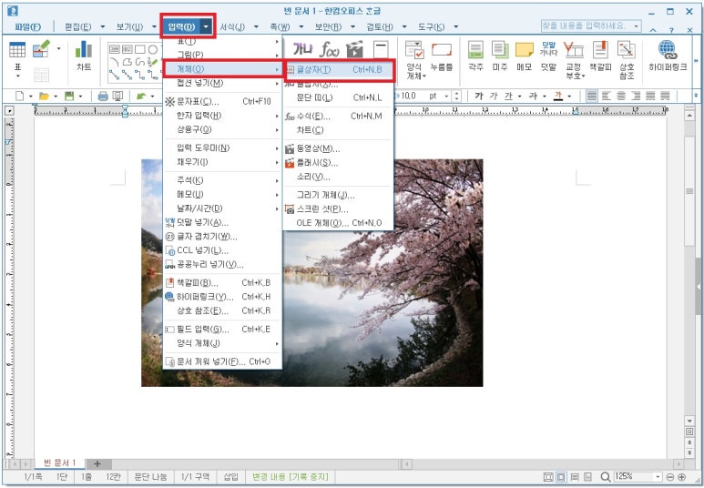This screenshot has width=704, height=488.
Task: Toggle 삽입 insert mode in the status bar
Action: [x=230, y=477]
